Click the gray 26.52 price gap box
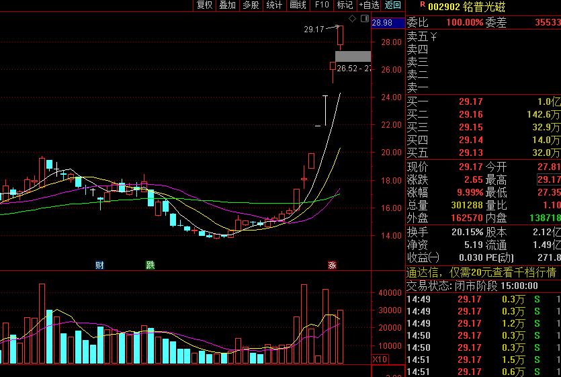This screenshot has width=561, height=377. (353, 56)
